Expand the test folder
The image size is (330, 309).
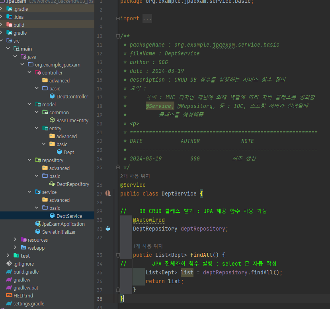tap(8, 256)
